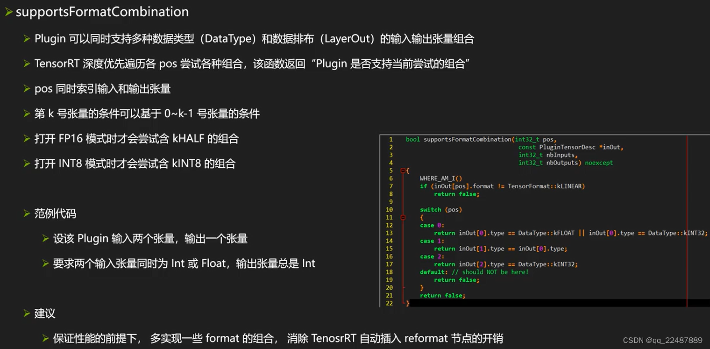Click the sub-bullet '设该 Plugin 输入两个张量'
Screen dimensions: 710x349
pos(150,239)
